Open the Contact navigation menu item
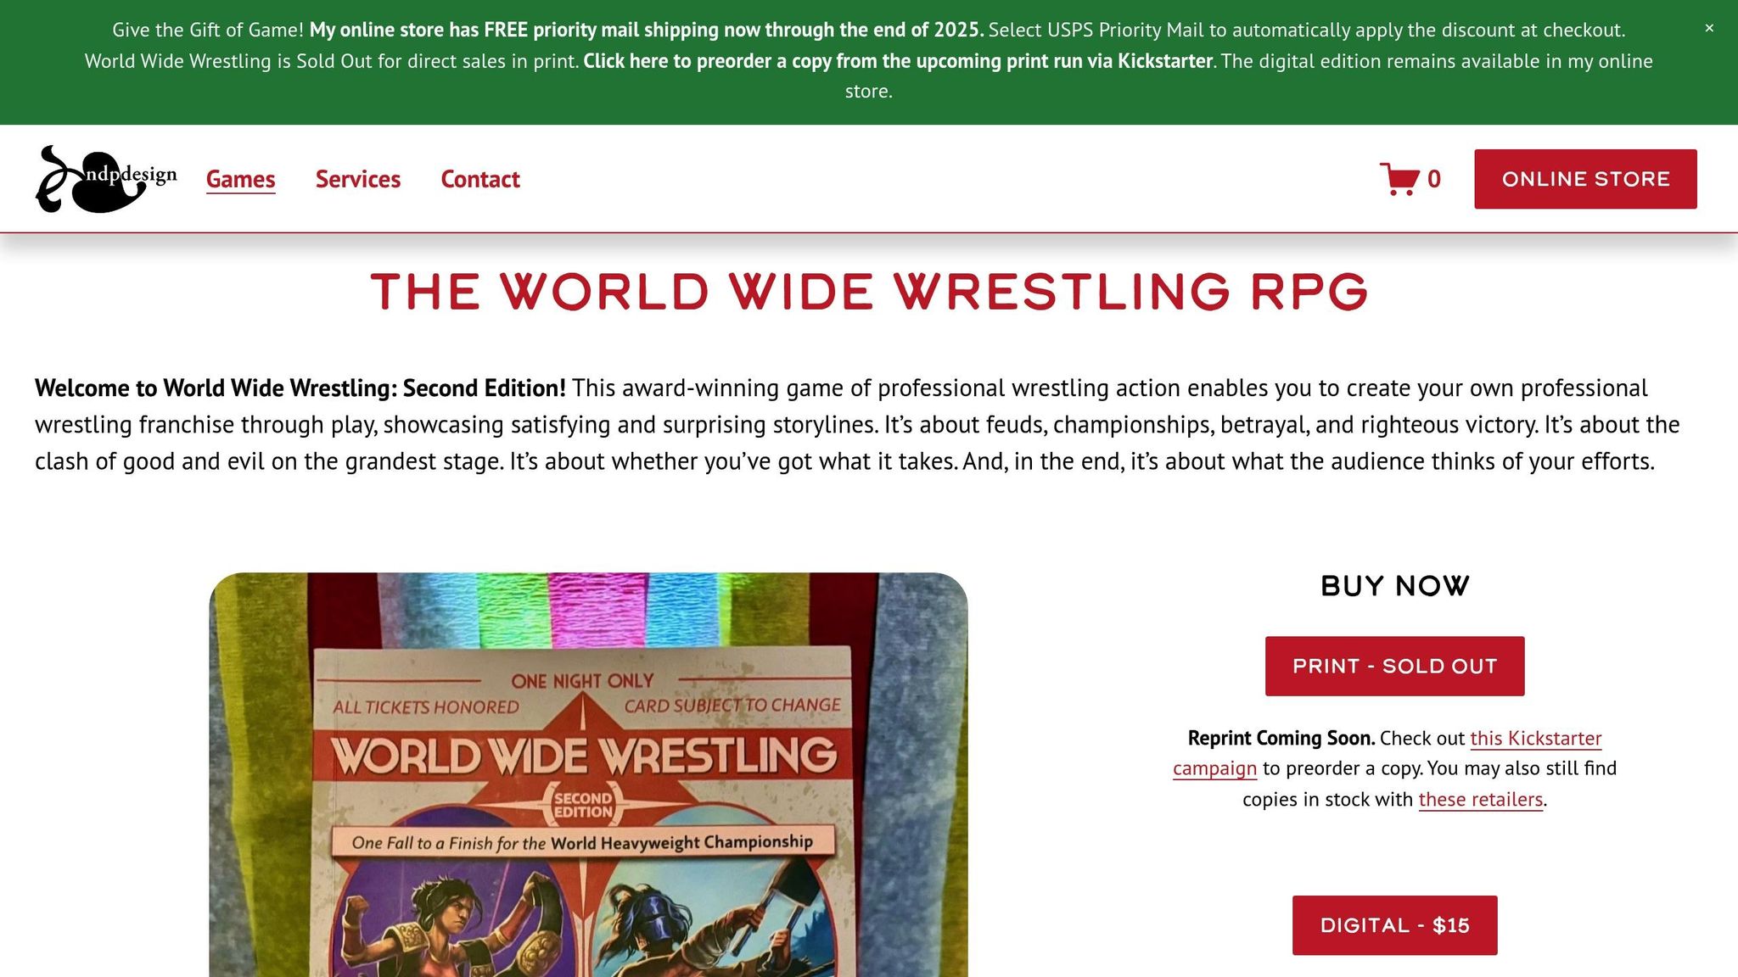The image size is (1738, 977). pos(479,179)
